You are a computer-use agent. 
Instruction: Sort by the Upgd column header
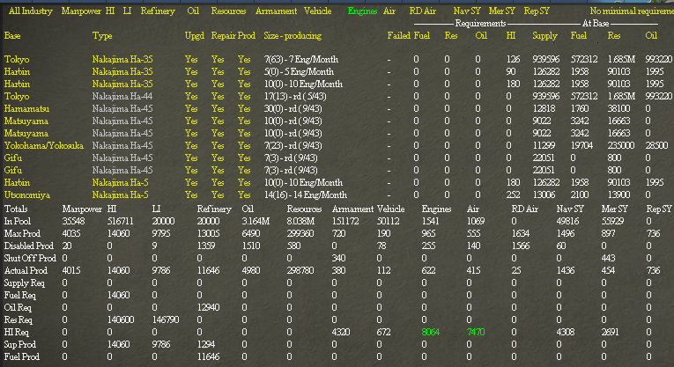pos(195,35)
